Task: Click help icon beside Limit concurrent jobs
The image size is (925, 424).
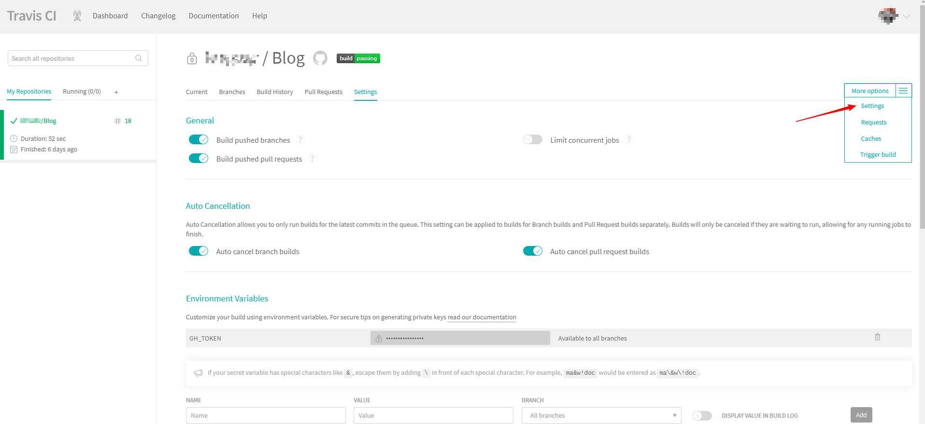Action: pyautogui.click(x=629, y=139)
